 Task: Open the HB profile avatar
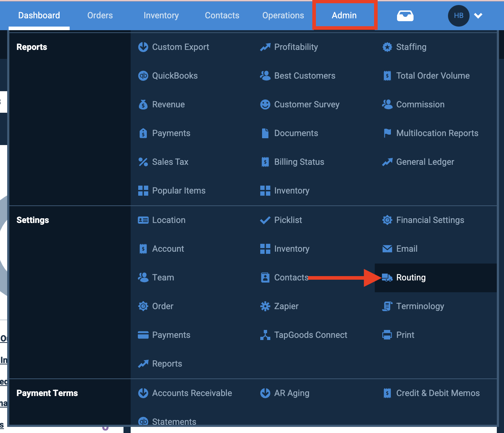(x=459, y=16)
